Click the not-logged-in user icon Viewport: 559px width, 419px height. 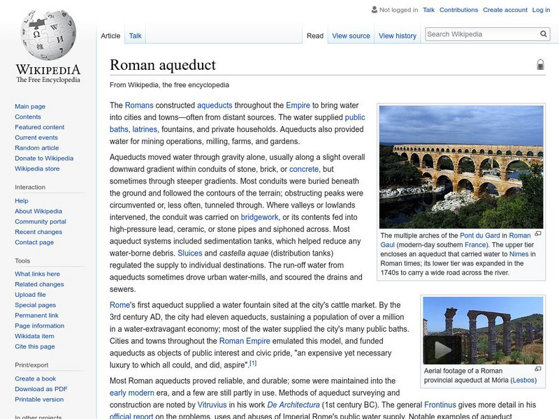375,10
